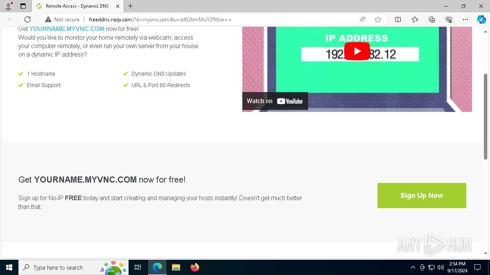
Task: Open browser Collections
Action: coord(432,19)
